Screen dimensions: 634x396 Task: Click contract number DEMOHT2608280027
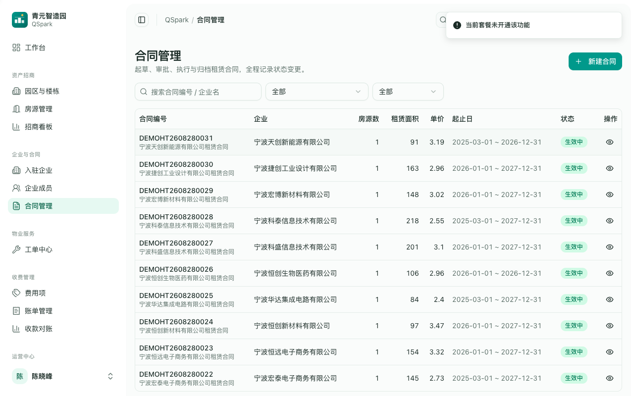176,243
